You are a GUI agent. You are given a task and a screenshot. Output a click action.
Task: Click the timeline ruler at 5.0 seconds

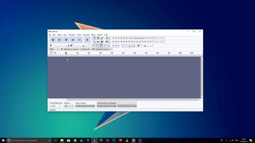[x=123, y=53]
